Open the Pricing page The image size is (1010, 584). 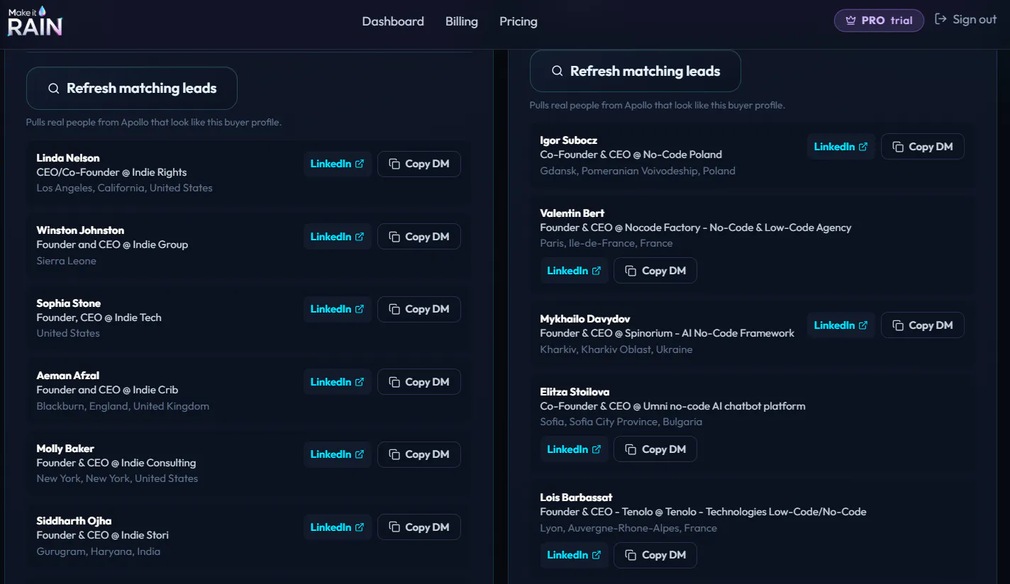pyautogui.click(x=518, y=21)
